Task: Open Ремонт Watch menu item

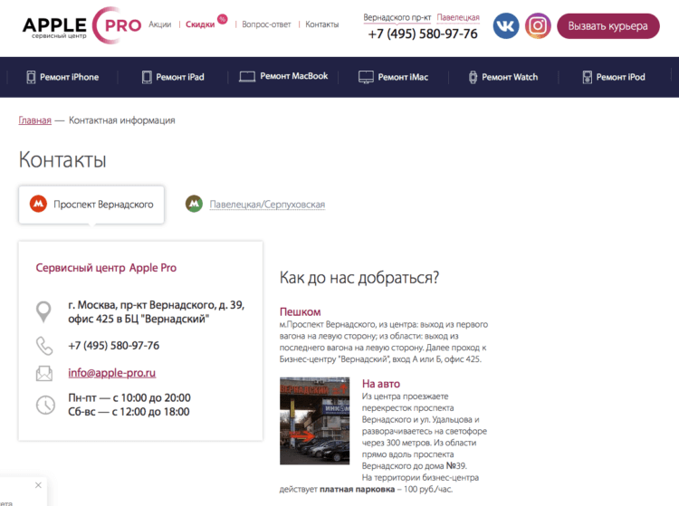Action: pos(503,77)
